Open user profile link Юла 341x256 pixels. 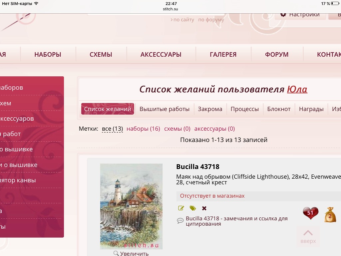click(297, 89)
